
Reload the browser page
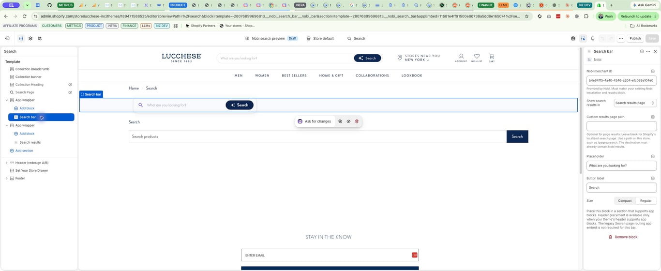[x=25, y=16]
